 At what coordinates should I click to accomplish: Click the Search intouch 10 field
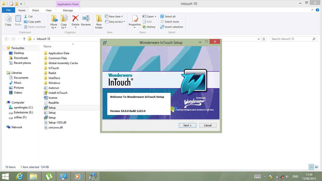click(x=293, y=39)
